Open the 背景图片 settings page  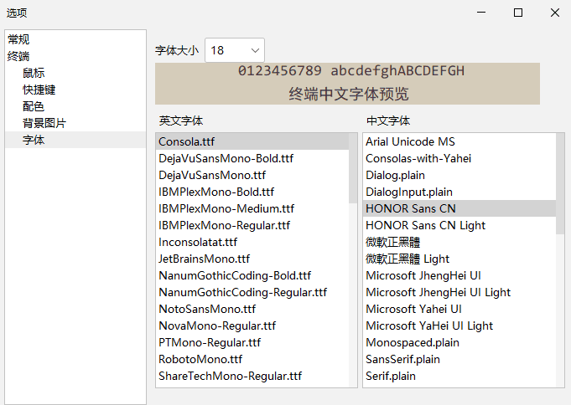pos(44,123)
